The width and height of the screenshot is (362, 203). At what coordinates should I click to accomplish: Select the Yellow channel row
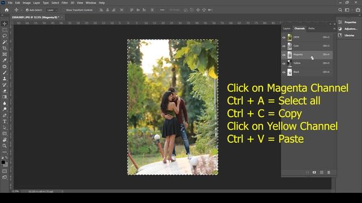point(307,63)
